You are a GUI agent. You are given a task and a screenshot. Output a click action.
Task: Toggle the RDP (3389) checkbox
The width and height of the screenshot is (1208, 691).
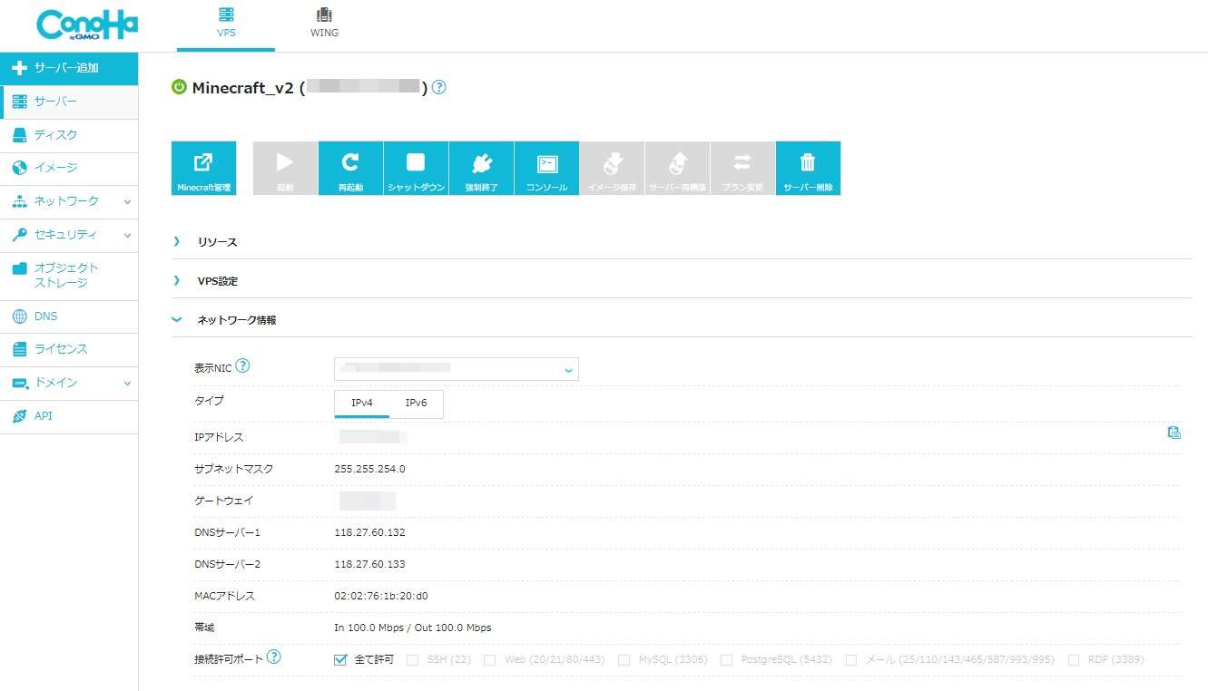point(1074,660)
